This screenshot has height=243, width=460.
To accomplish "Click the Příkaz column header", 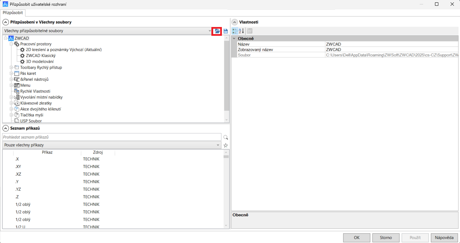I will 47,152.
